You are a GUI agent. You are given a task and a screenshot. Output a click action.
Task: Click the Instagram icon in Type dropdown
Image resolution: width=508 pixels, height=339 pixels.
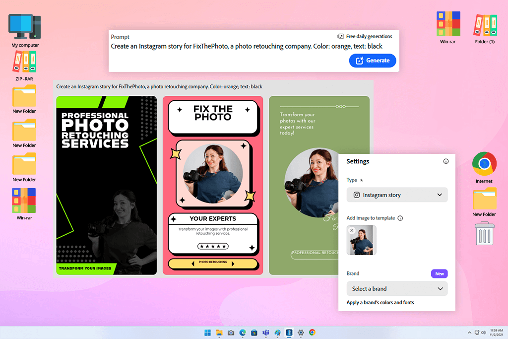(356, 195)
